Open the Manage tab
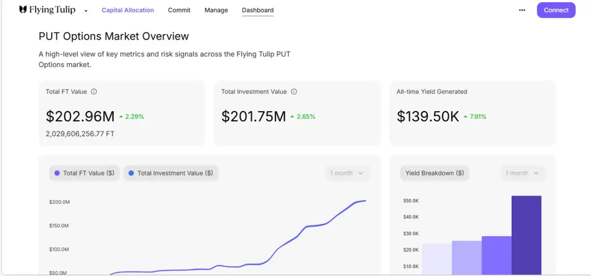 coord(216,10)
